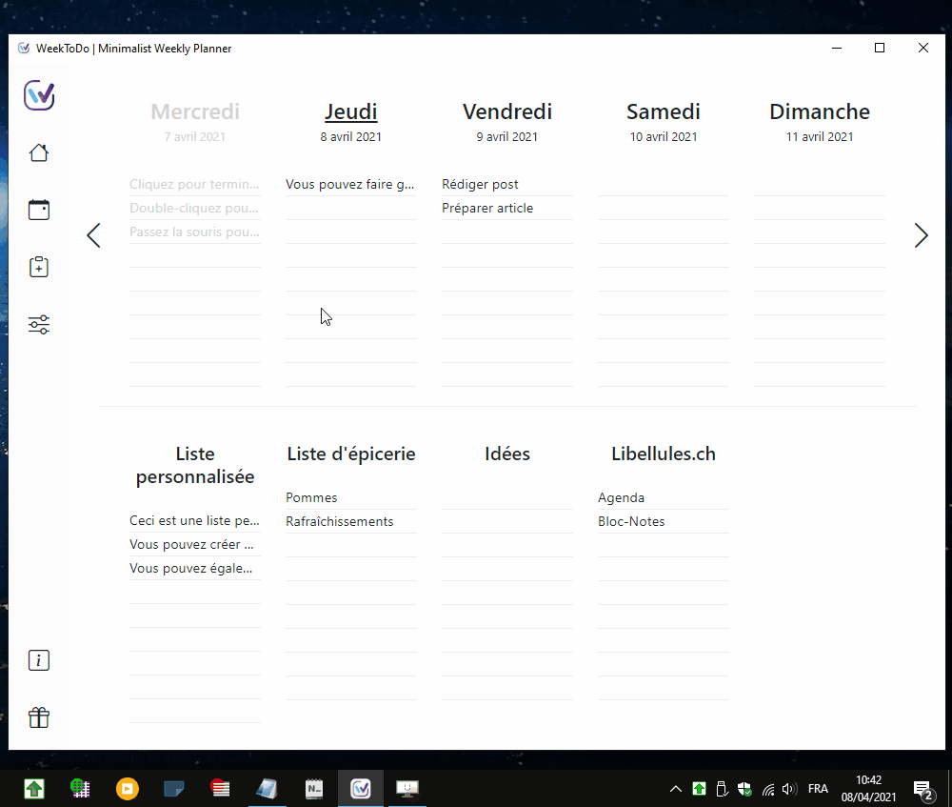Click 'Vous pouvez créer ...' item
952x807 pixels.
tap(195, 544)
